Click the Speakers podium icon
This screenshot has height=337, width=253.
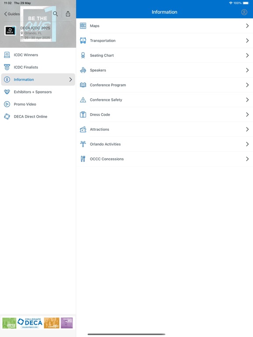[x=83, y=70]
